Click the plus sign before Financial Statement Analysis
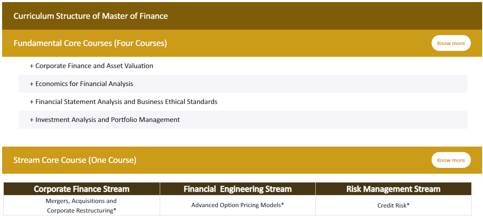 tap(31, 102)
